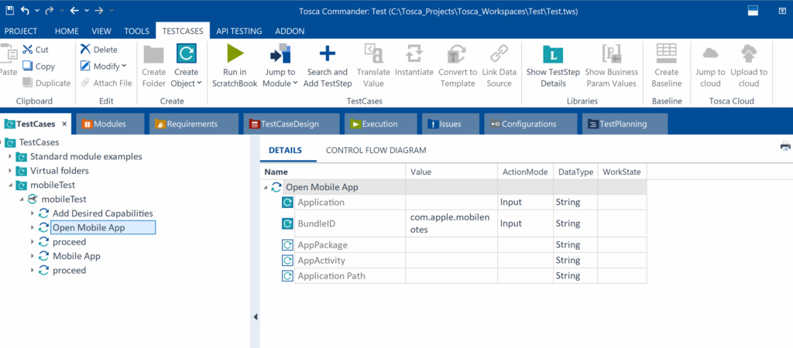Open the CONTROL FLOW DIAGRAM view

pos(376,150)
